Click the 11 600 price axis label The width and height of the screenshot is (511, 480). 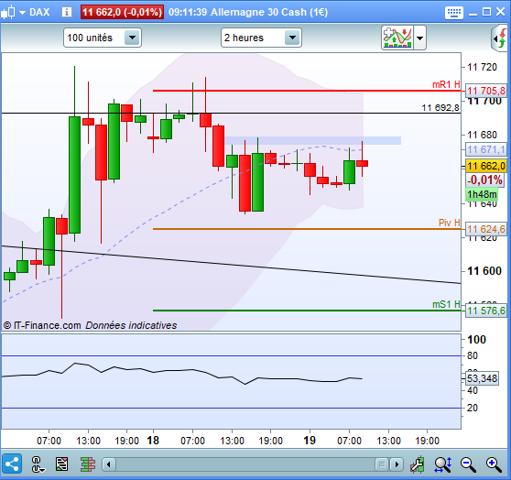tap(484, 271)
